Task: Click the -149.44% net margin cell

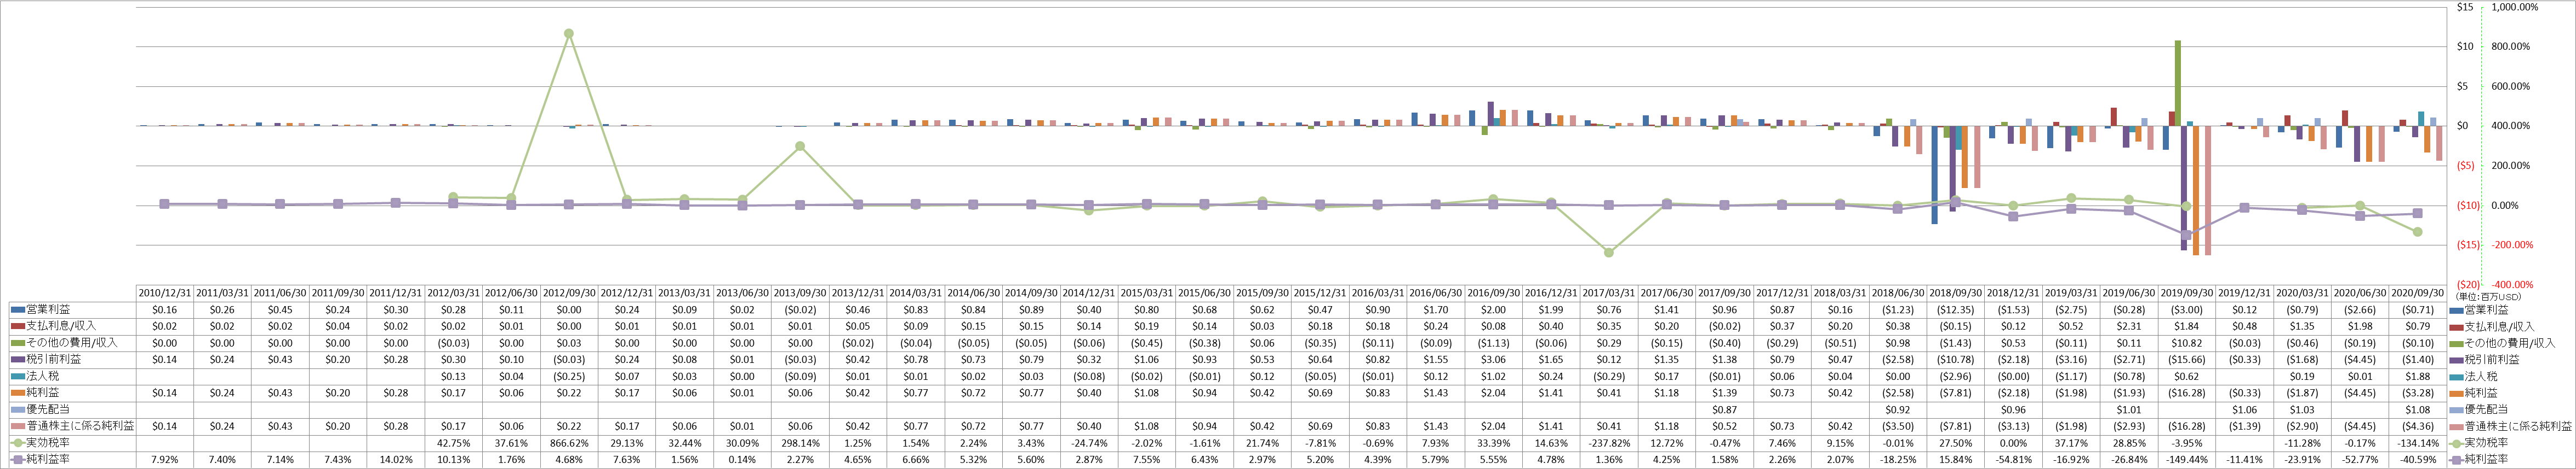Action: [x=2187, y=460]
